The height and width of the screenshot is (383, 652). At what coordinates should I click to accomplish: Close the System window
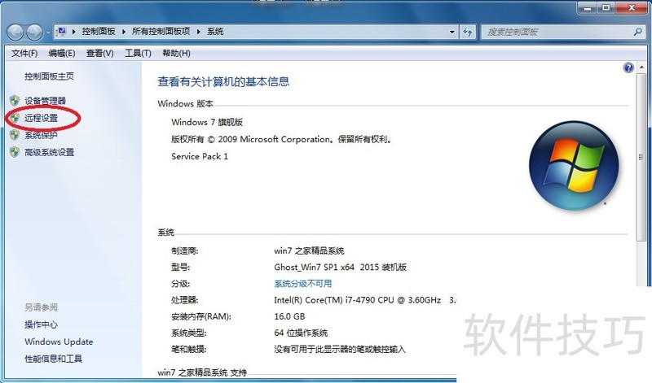pos(632,7)
